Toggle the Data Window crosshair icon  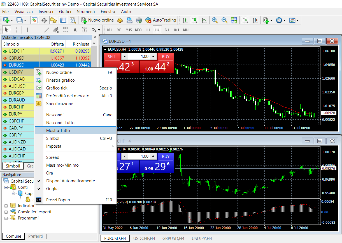click(x=44, y=20)
